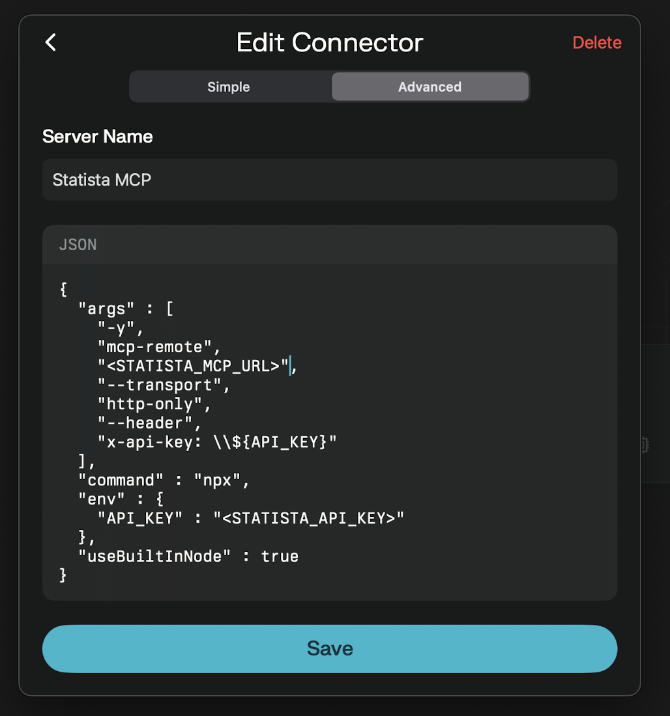The image size is (670, 716).
Task: Switch to the Simple tab
Action: (229, 87)
